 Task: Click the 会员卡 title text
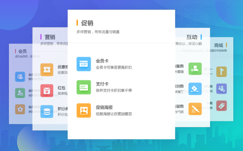pyautogui.click(x=102, y=61)
